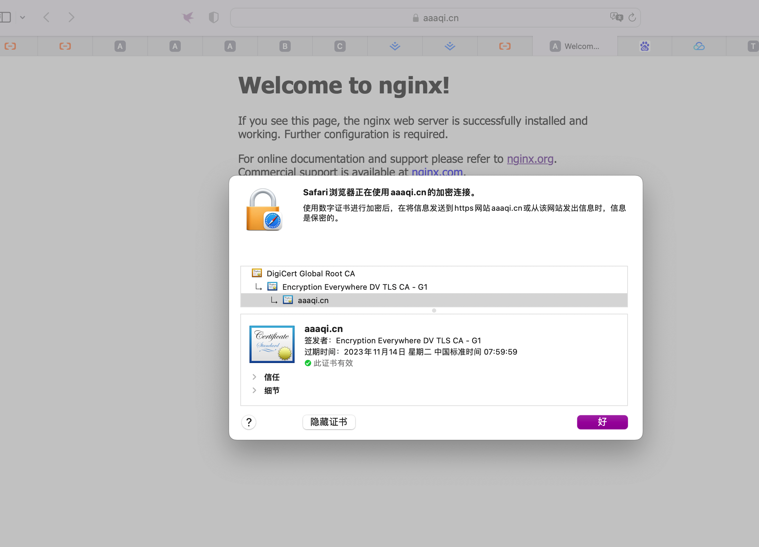
Task: Expand the 细节 section
Action: point(254,391)
